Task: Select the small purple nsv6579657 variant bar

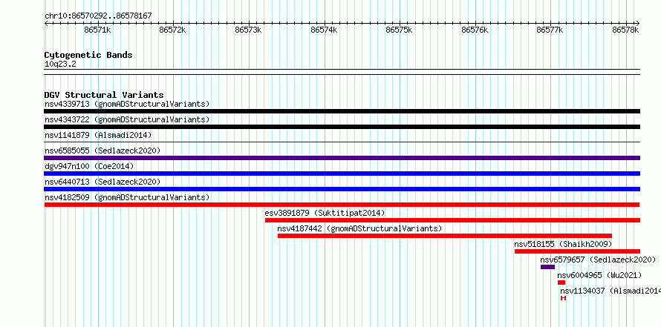Action: pos(547,267)
